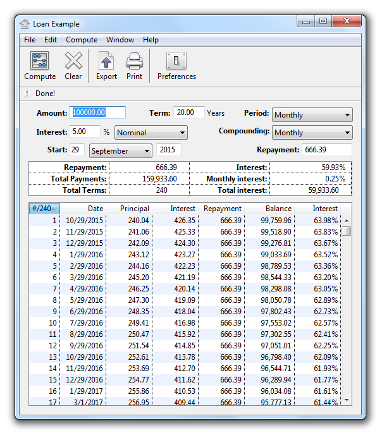Screen dimensions: 382x440
Task: Click the Term years input field
Action: [x=189, y=113]
